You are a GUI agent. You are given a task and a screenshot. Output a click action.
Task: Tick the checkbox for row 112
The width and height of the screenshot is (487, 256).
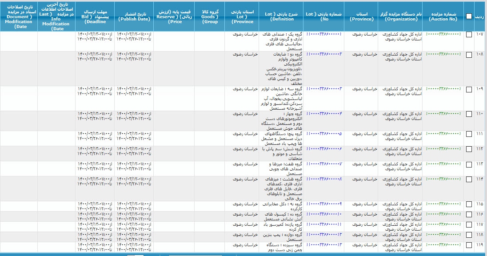[469, 149]
